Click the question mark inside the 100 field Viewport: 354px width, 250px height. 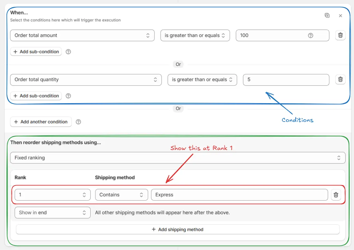[x=310, y=35]
